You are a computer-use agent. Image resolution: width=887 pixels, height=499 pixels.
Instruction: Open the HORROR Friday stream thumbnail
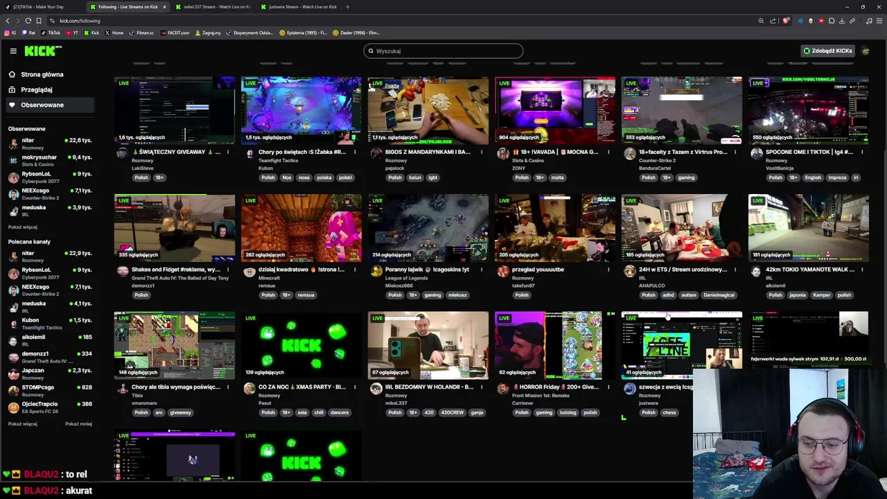555,346
